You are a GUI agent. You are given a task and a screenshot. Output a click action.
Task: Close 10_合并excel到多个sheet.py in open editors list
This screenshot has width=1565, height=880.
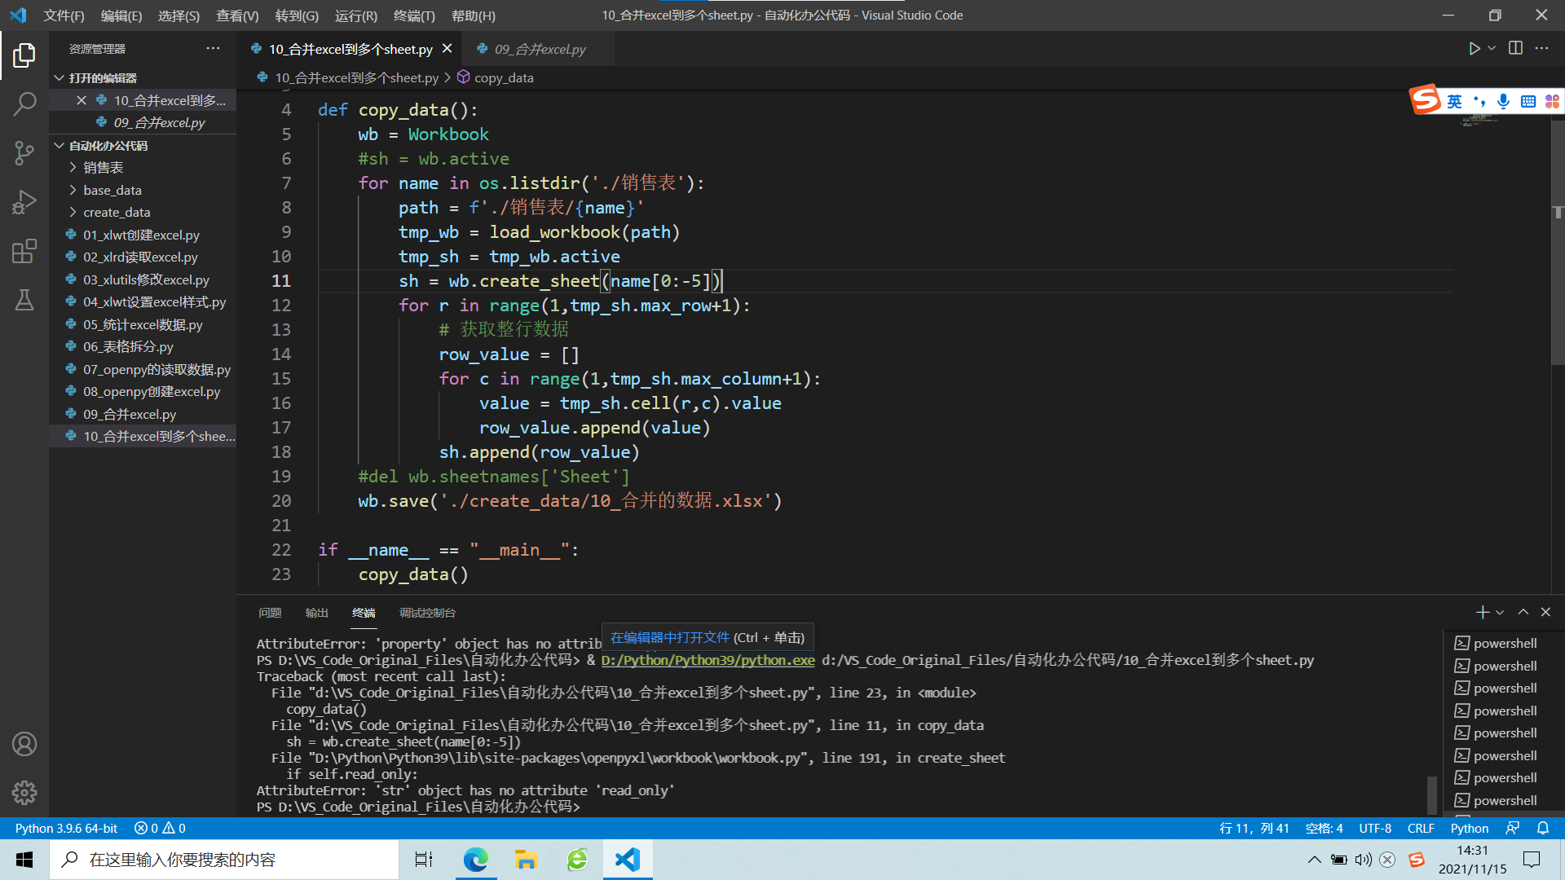81,100
